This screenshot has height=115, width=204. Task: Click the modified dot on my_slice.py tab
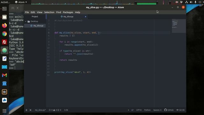click(x=85, y=17)
